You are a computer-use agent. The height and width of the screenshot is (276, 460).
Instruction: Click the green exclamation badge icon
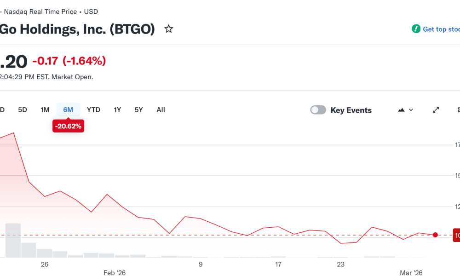click(416, 29)
